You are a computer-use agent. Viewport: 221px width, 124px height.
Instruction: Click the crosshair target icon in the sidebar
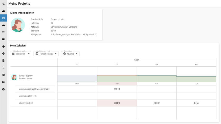3,47
